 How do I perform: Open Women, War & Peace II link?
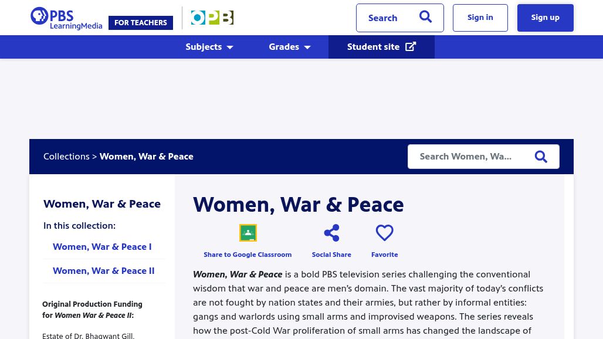coord(104,271)
